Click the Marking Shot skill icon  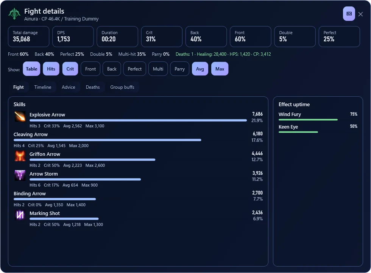click(20, 215)
